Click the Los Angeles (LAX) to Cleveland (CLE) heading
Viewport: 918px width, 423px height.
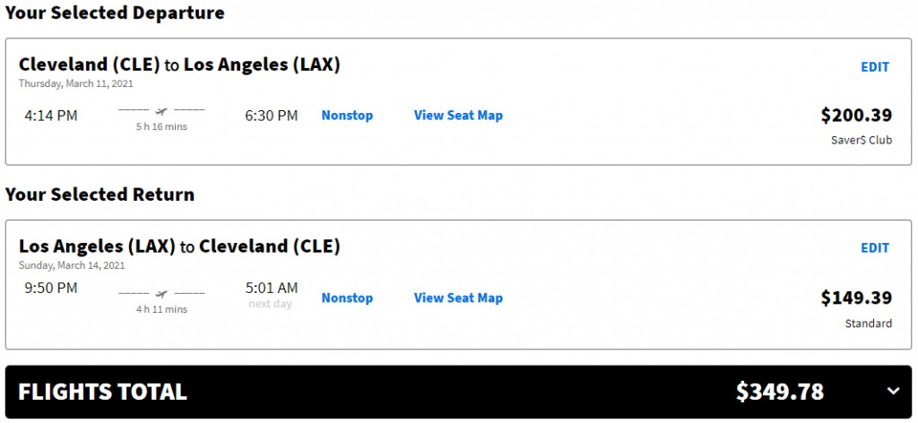179,246
